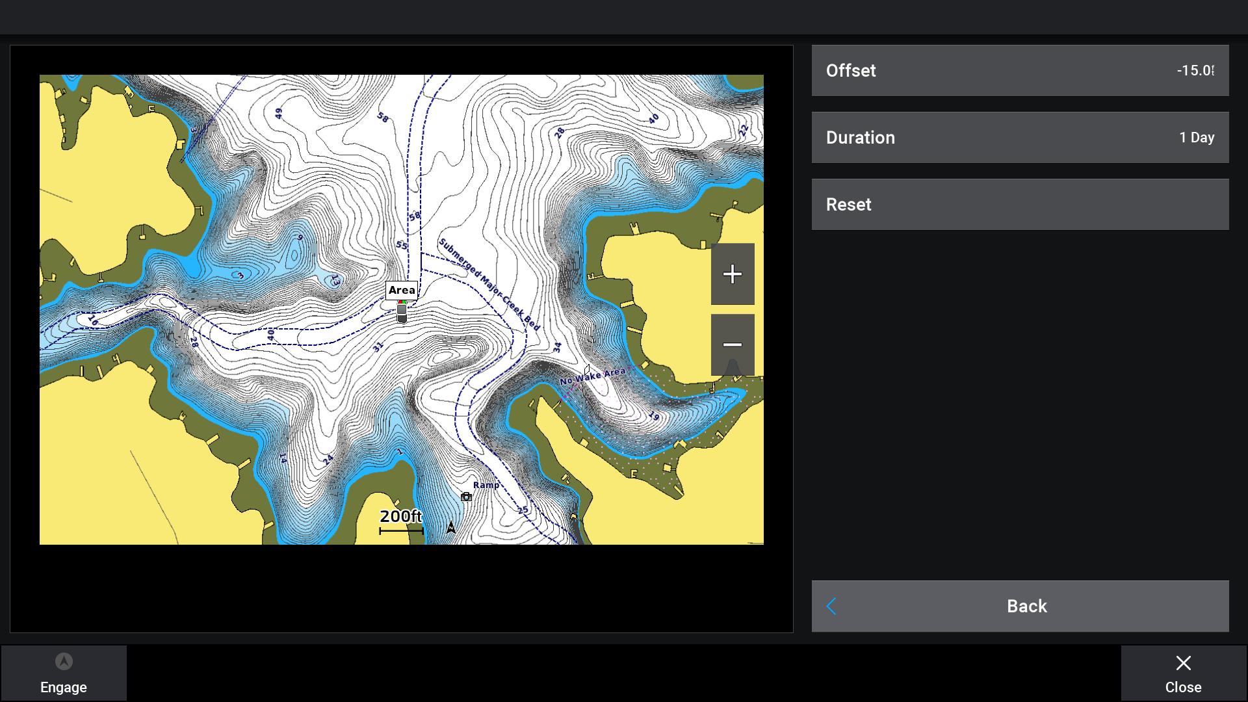Click the zoom in (+) button on map
This screenshot has height=702, width=1248.
click(732, 274)
